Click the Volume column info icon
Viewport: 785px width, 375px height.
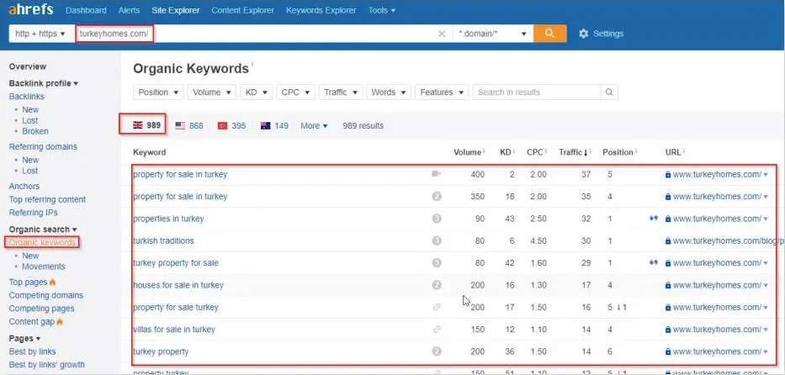pyautogui.click(x=484, y=151)
